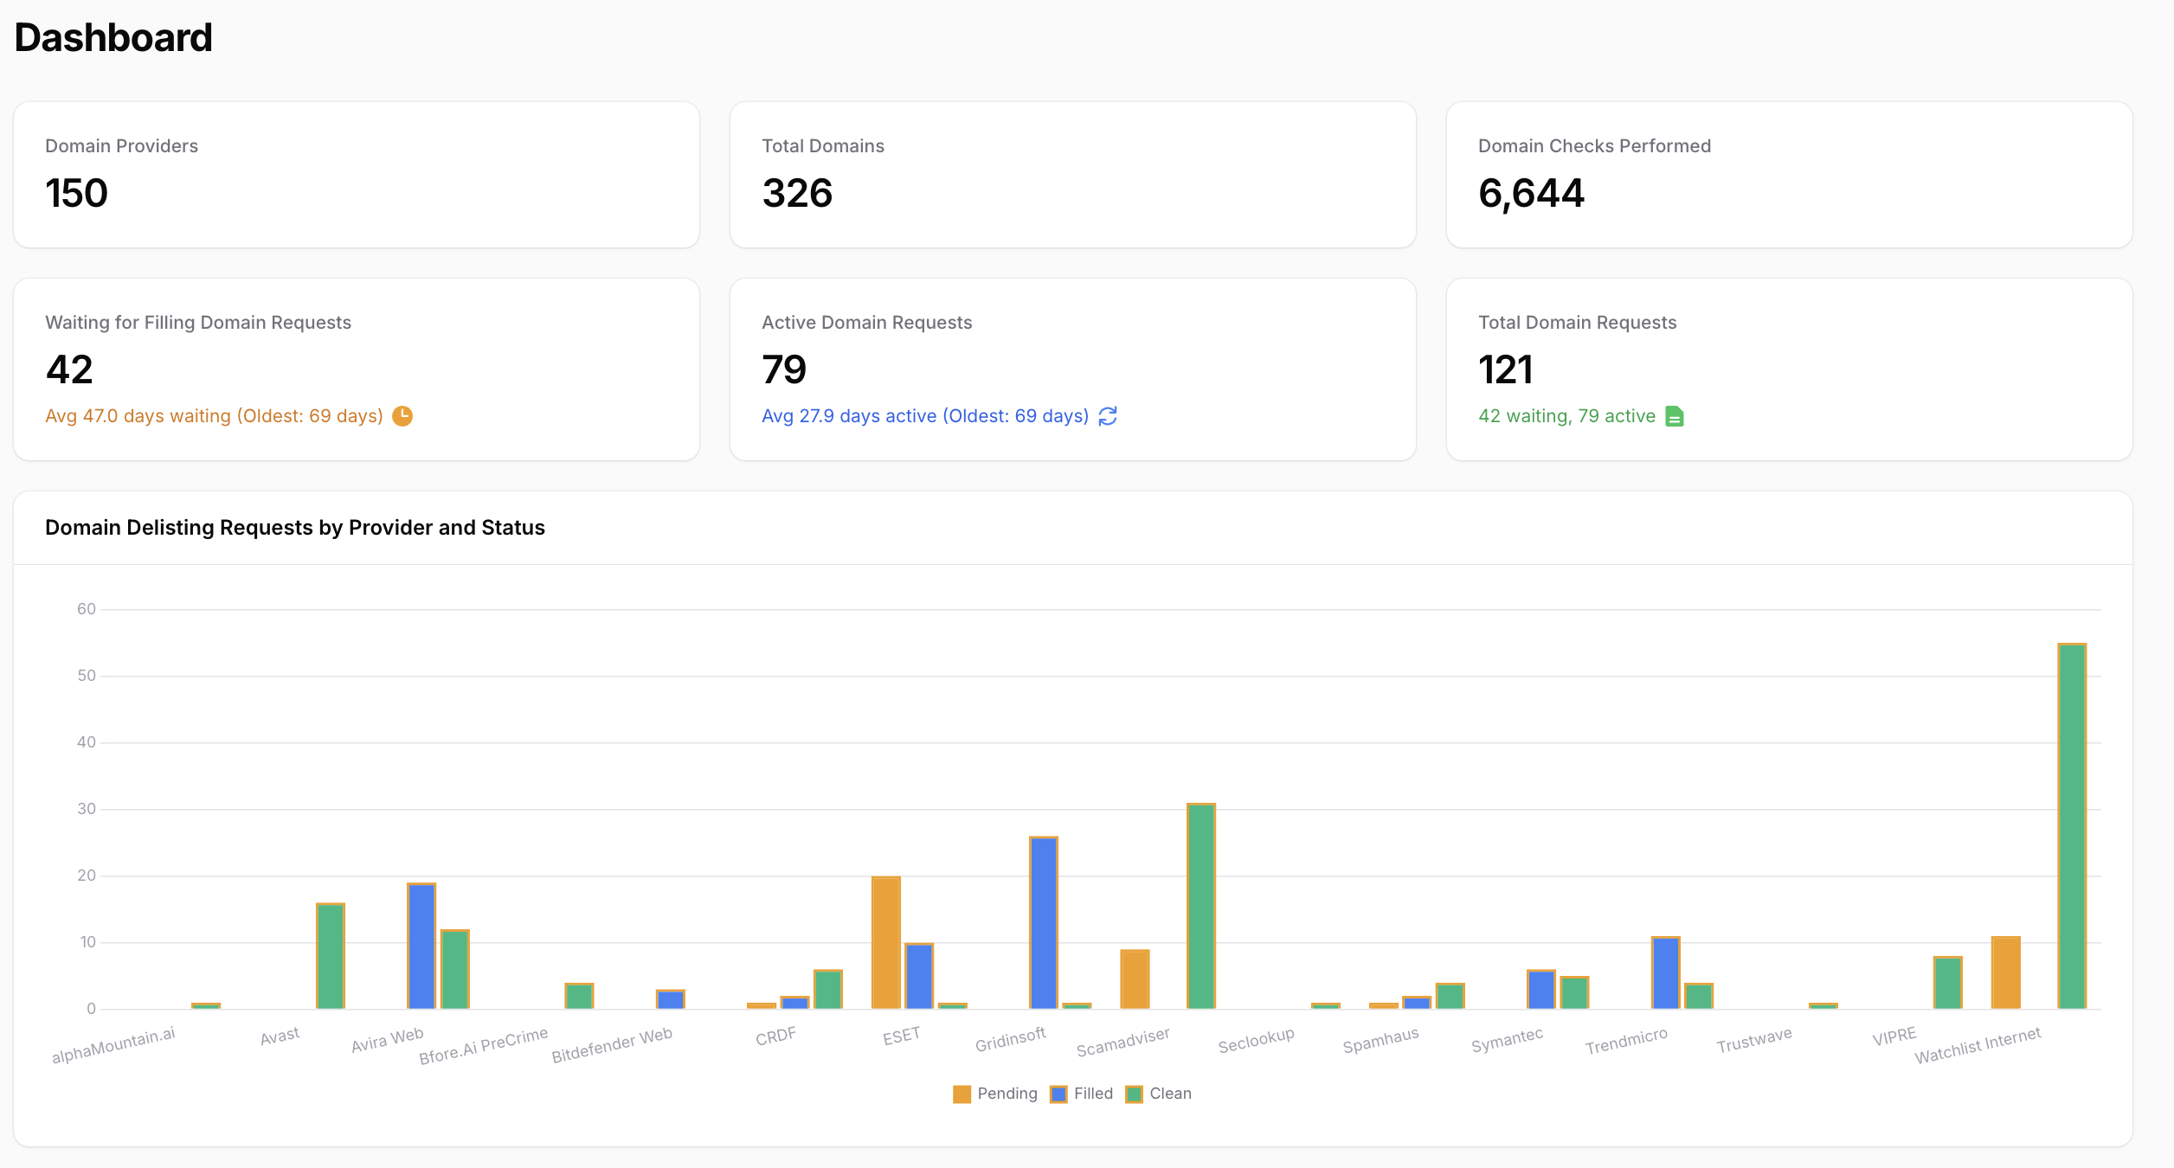Click the Scamadviser orange Pending bar
The width and height of the screenshot is (2174, 1168).
coord(1135,979)
